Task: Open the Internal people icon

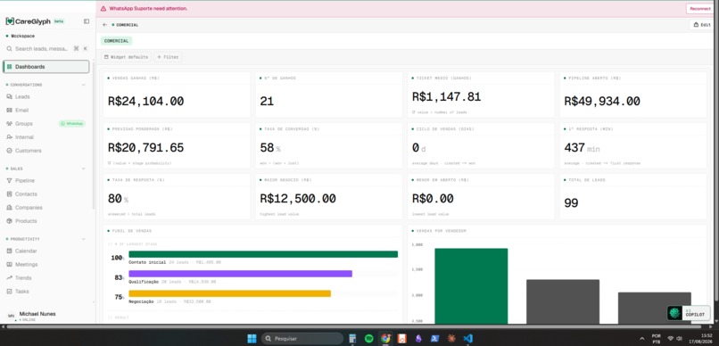Action: point(10,137)
